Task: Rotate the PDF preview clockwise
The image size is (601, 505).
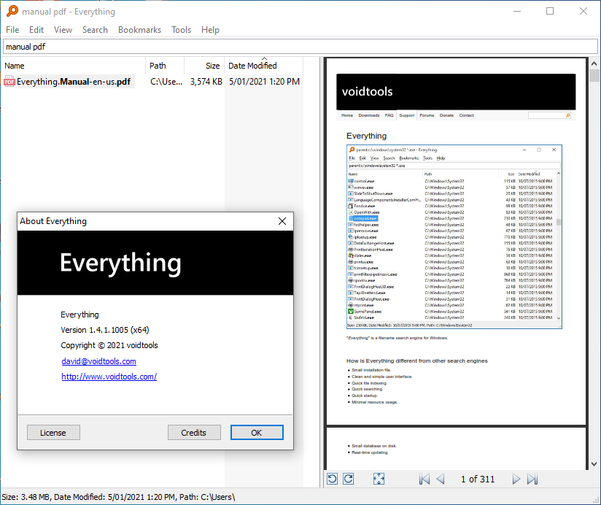Action: pos(349,479)
